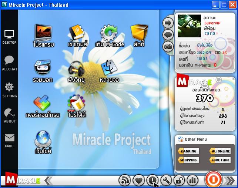Click the M-Points balance value 0
This screenshot has height=188, width=238.
(x=215, y=65)
